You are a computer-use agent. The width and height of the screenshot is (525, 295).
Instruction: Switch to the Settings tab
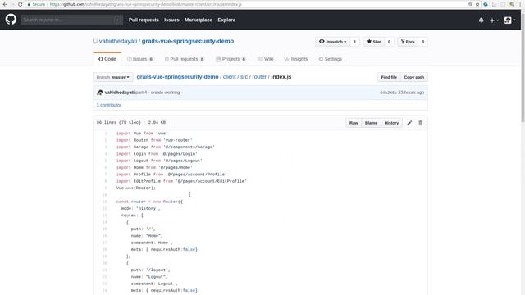(331, 59)
